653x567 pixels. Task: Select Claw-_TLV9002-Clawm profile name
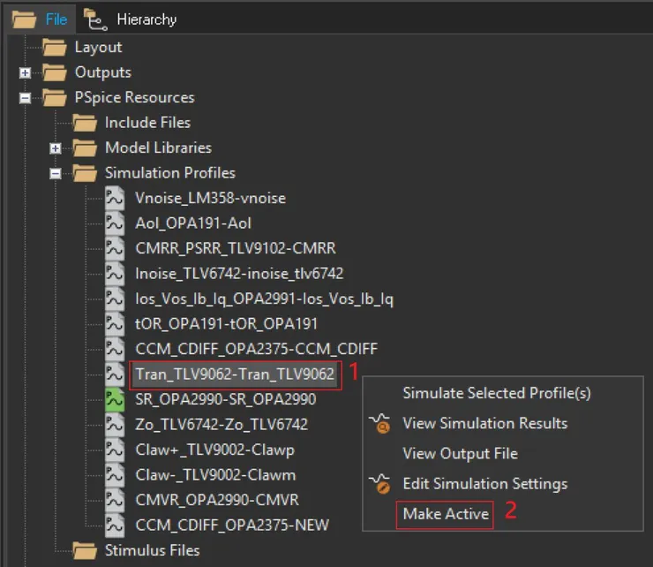(215, 475)
